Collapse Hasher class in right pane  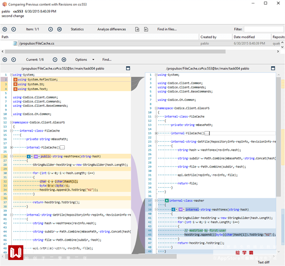(x=156, y=200)
